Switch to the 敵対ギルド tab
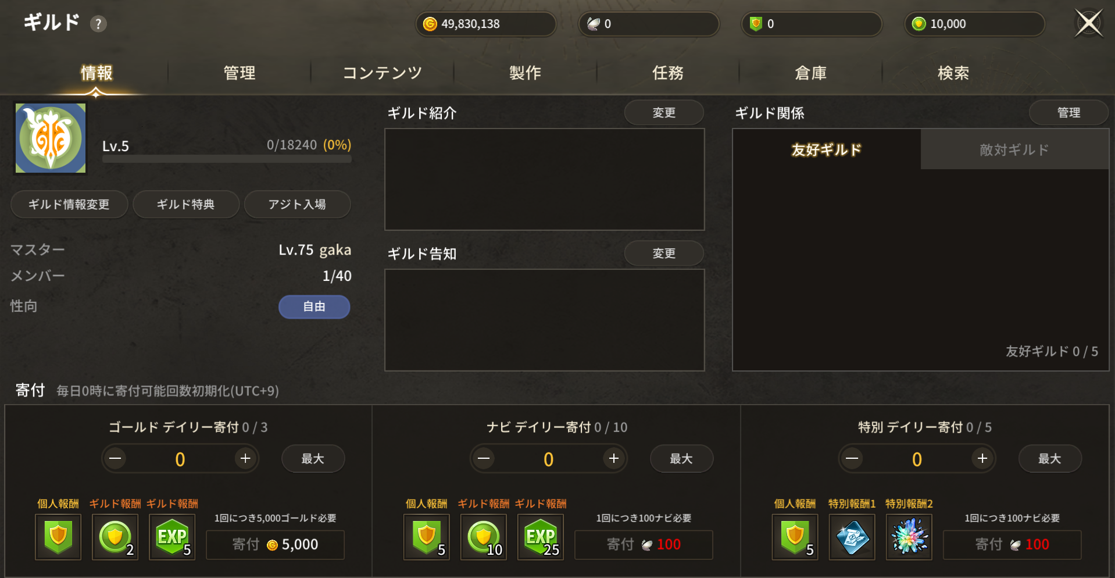This screenshot has width=1115, height=578. (1014, 149)
